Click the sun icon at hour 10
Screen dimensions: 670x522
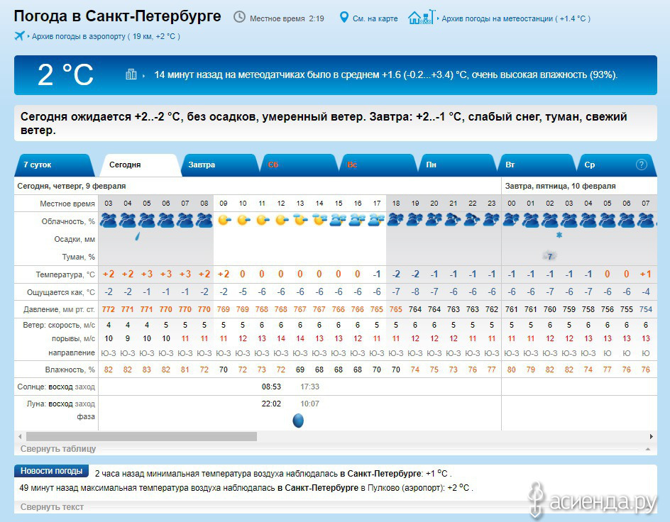[x=243, y=221]
